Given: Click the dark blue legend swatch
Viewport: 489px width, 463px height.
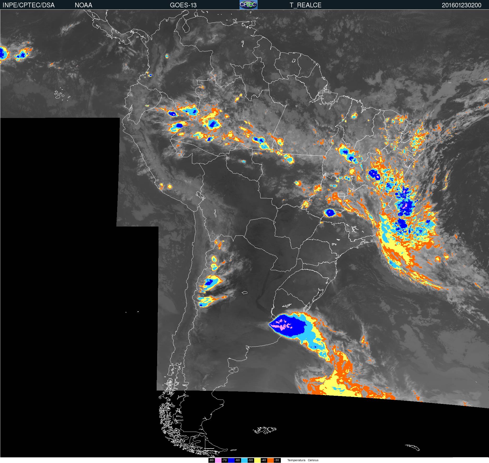Looking at the screenshot, I should 231,460.
